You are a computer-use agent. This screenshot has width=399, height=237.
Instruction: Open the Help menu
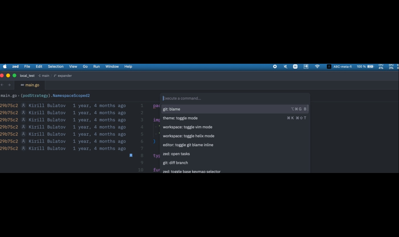[128, 67]
